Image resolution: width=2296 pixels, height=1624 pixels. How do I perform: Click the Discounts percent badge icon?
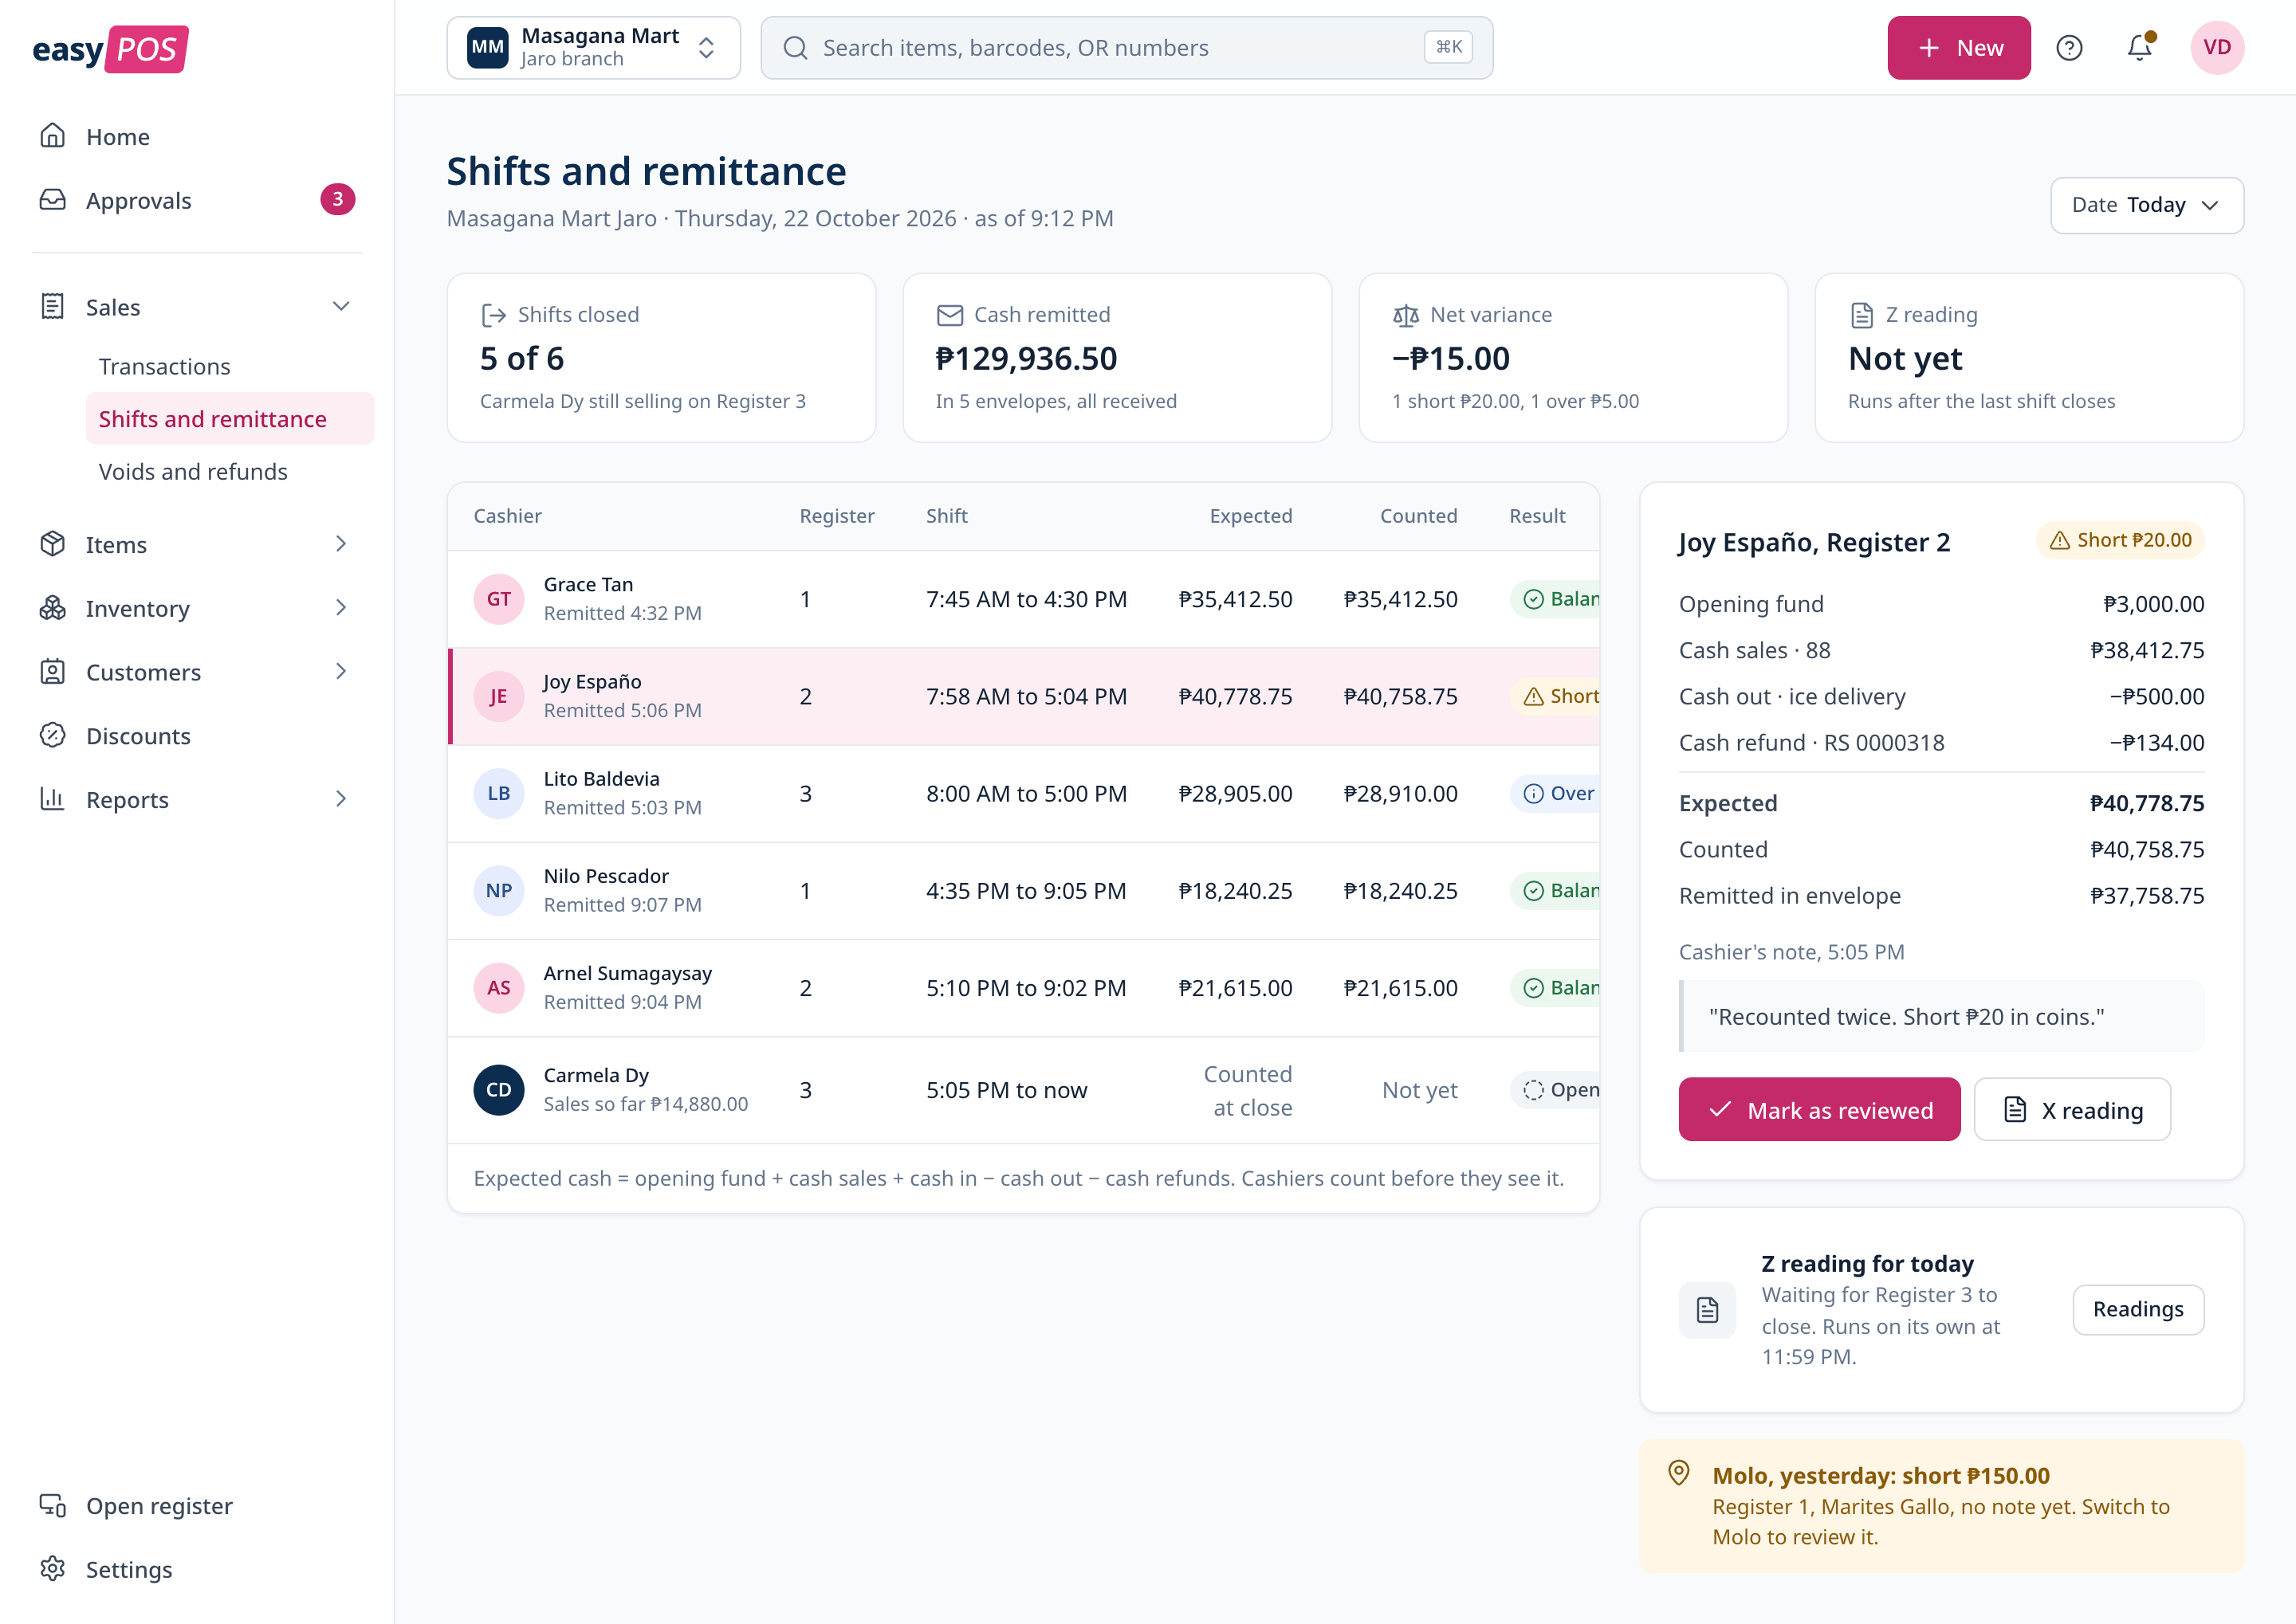pyautogui.click(x=53, y=736)
